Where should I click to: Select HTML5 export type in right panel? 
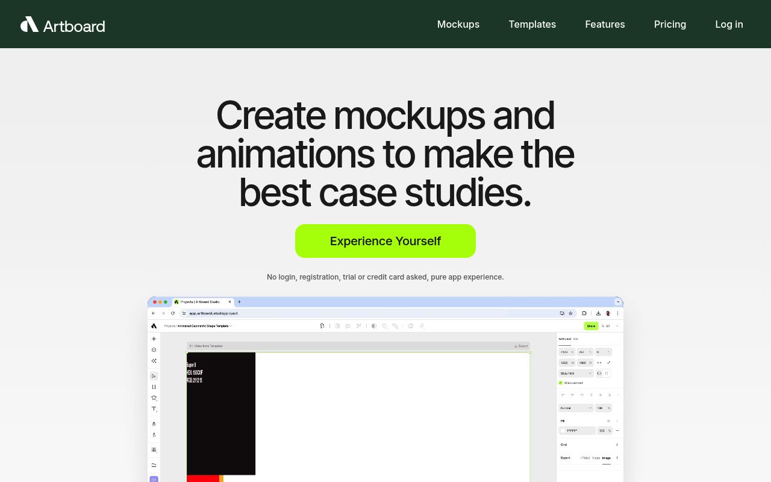[x=585, y=458]
